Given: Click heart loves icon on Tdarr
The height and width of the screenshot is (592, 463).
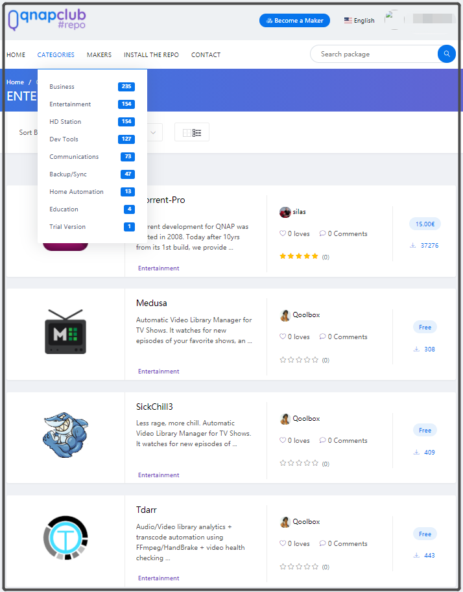Looking at the screenshot, I should pos(283,543).
